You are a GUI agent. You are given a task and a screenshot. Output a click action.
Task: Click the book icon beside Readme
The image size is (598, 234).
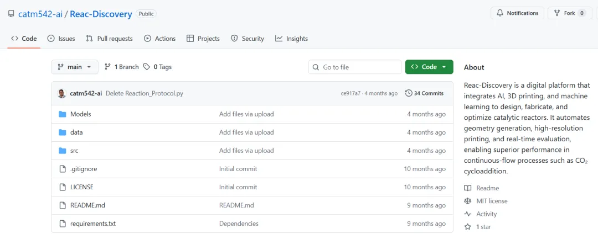[x=467, y=188]
